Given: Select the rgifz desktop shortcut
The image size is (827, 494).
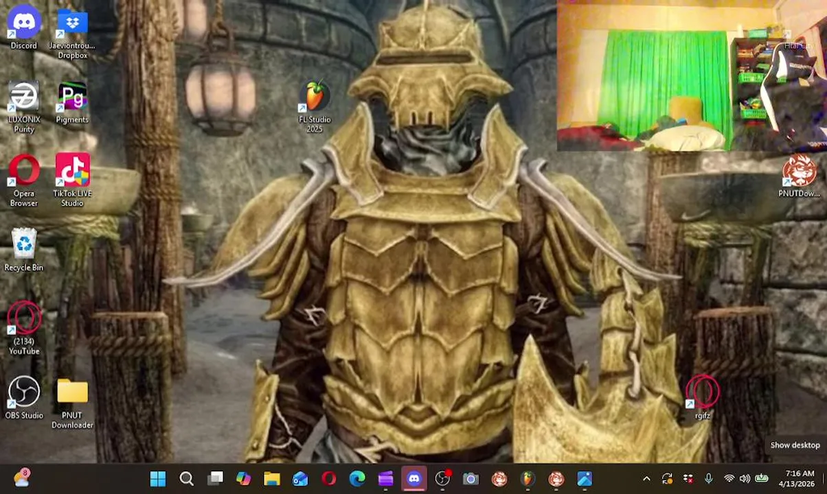Looking at the screenshot, I should pos(702,398).
